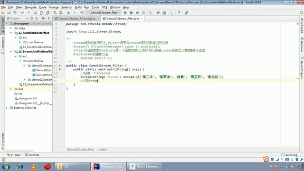
Task: Switch to Demo02Stream_forEach.java tab
Action: 77,19
